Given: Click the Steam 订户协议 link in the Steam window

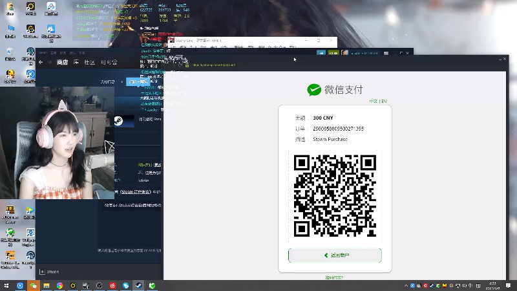Looking at the screenshot, I should (136, 191).
